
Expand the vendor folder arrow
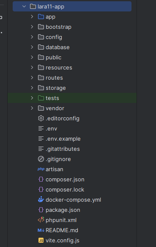[32, 108]
